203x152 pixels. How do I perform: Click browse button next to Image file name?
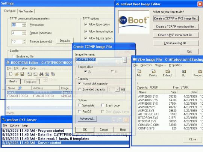125,60
